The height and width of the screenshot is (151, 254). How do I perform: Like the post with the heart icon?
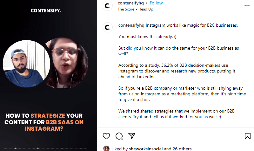coord(106,136)
